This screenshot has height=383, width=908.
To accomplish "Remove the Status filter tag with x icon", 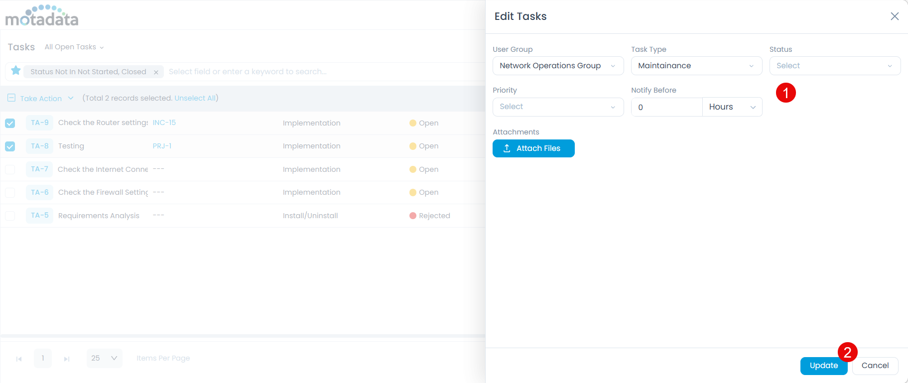I will pos(156,72).
